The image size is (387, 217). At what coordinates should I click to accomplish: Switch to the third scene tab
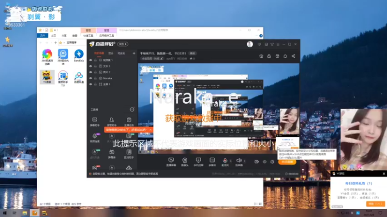pos(121,53)
